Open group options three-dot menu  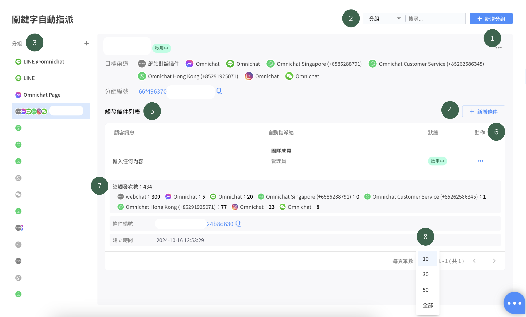click(498, 48)
